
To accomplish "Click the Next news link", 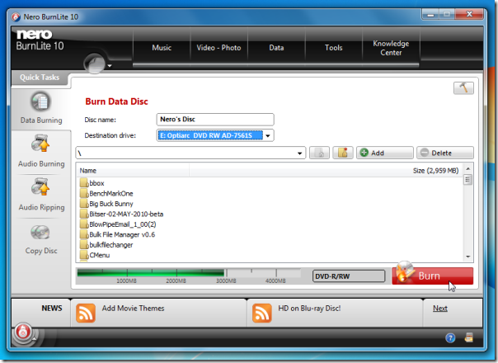I will (440, 309).
